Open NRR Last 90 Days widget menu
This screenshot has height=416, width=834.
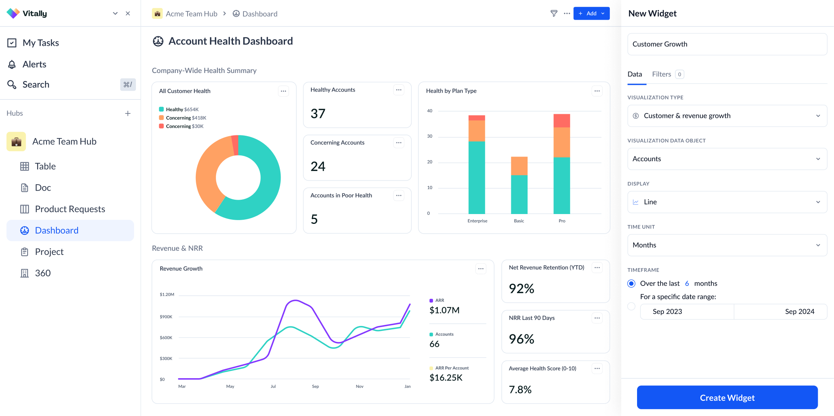597,318
